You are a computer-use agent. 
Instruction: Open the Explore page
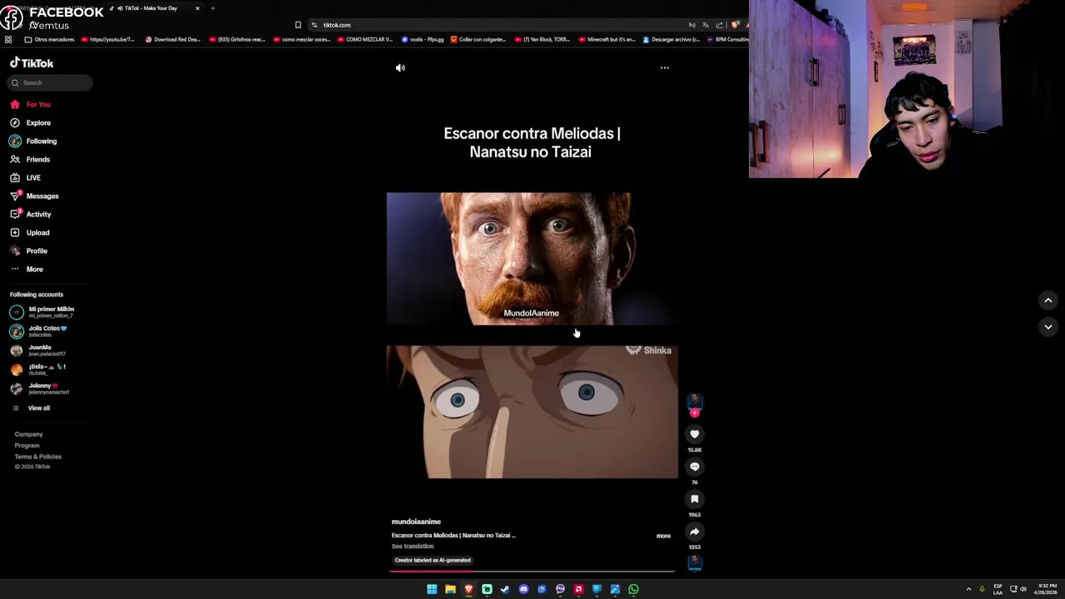[x=31, y=123]
